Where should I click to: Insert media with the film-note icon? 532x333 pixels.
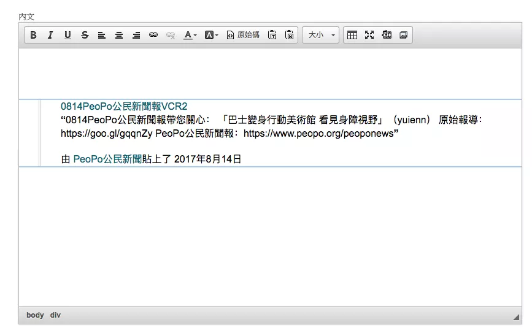(387, 35)
